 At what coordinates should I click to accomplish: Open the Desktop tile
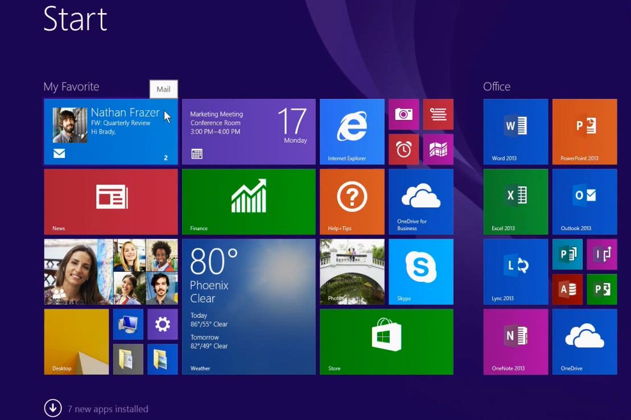point(76,342)
